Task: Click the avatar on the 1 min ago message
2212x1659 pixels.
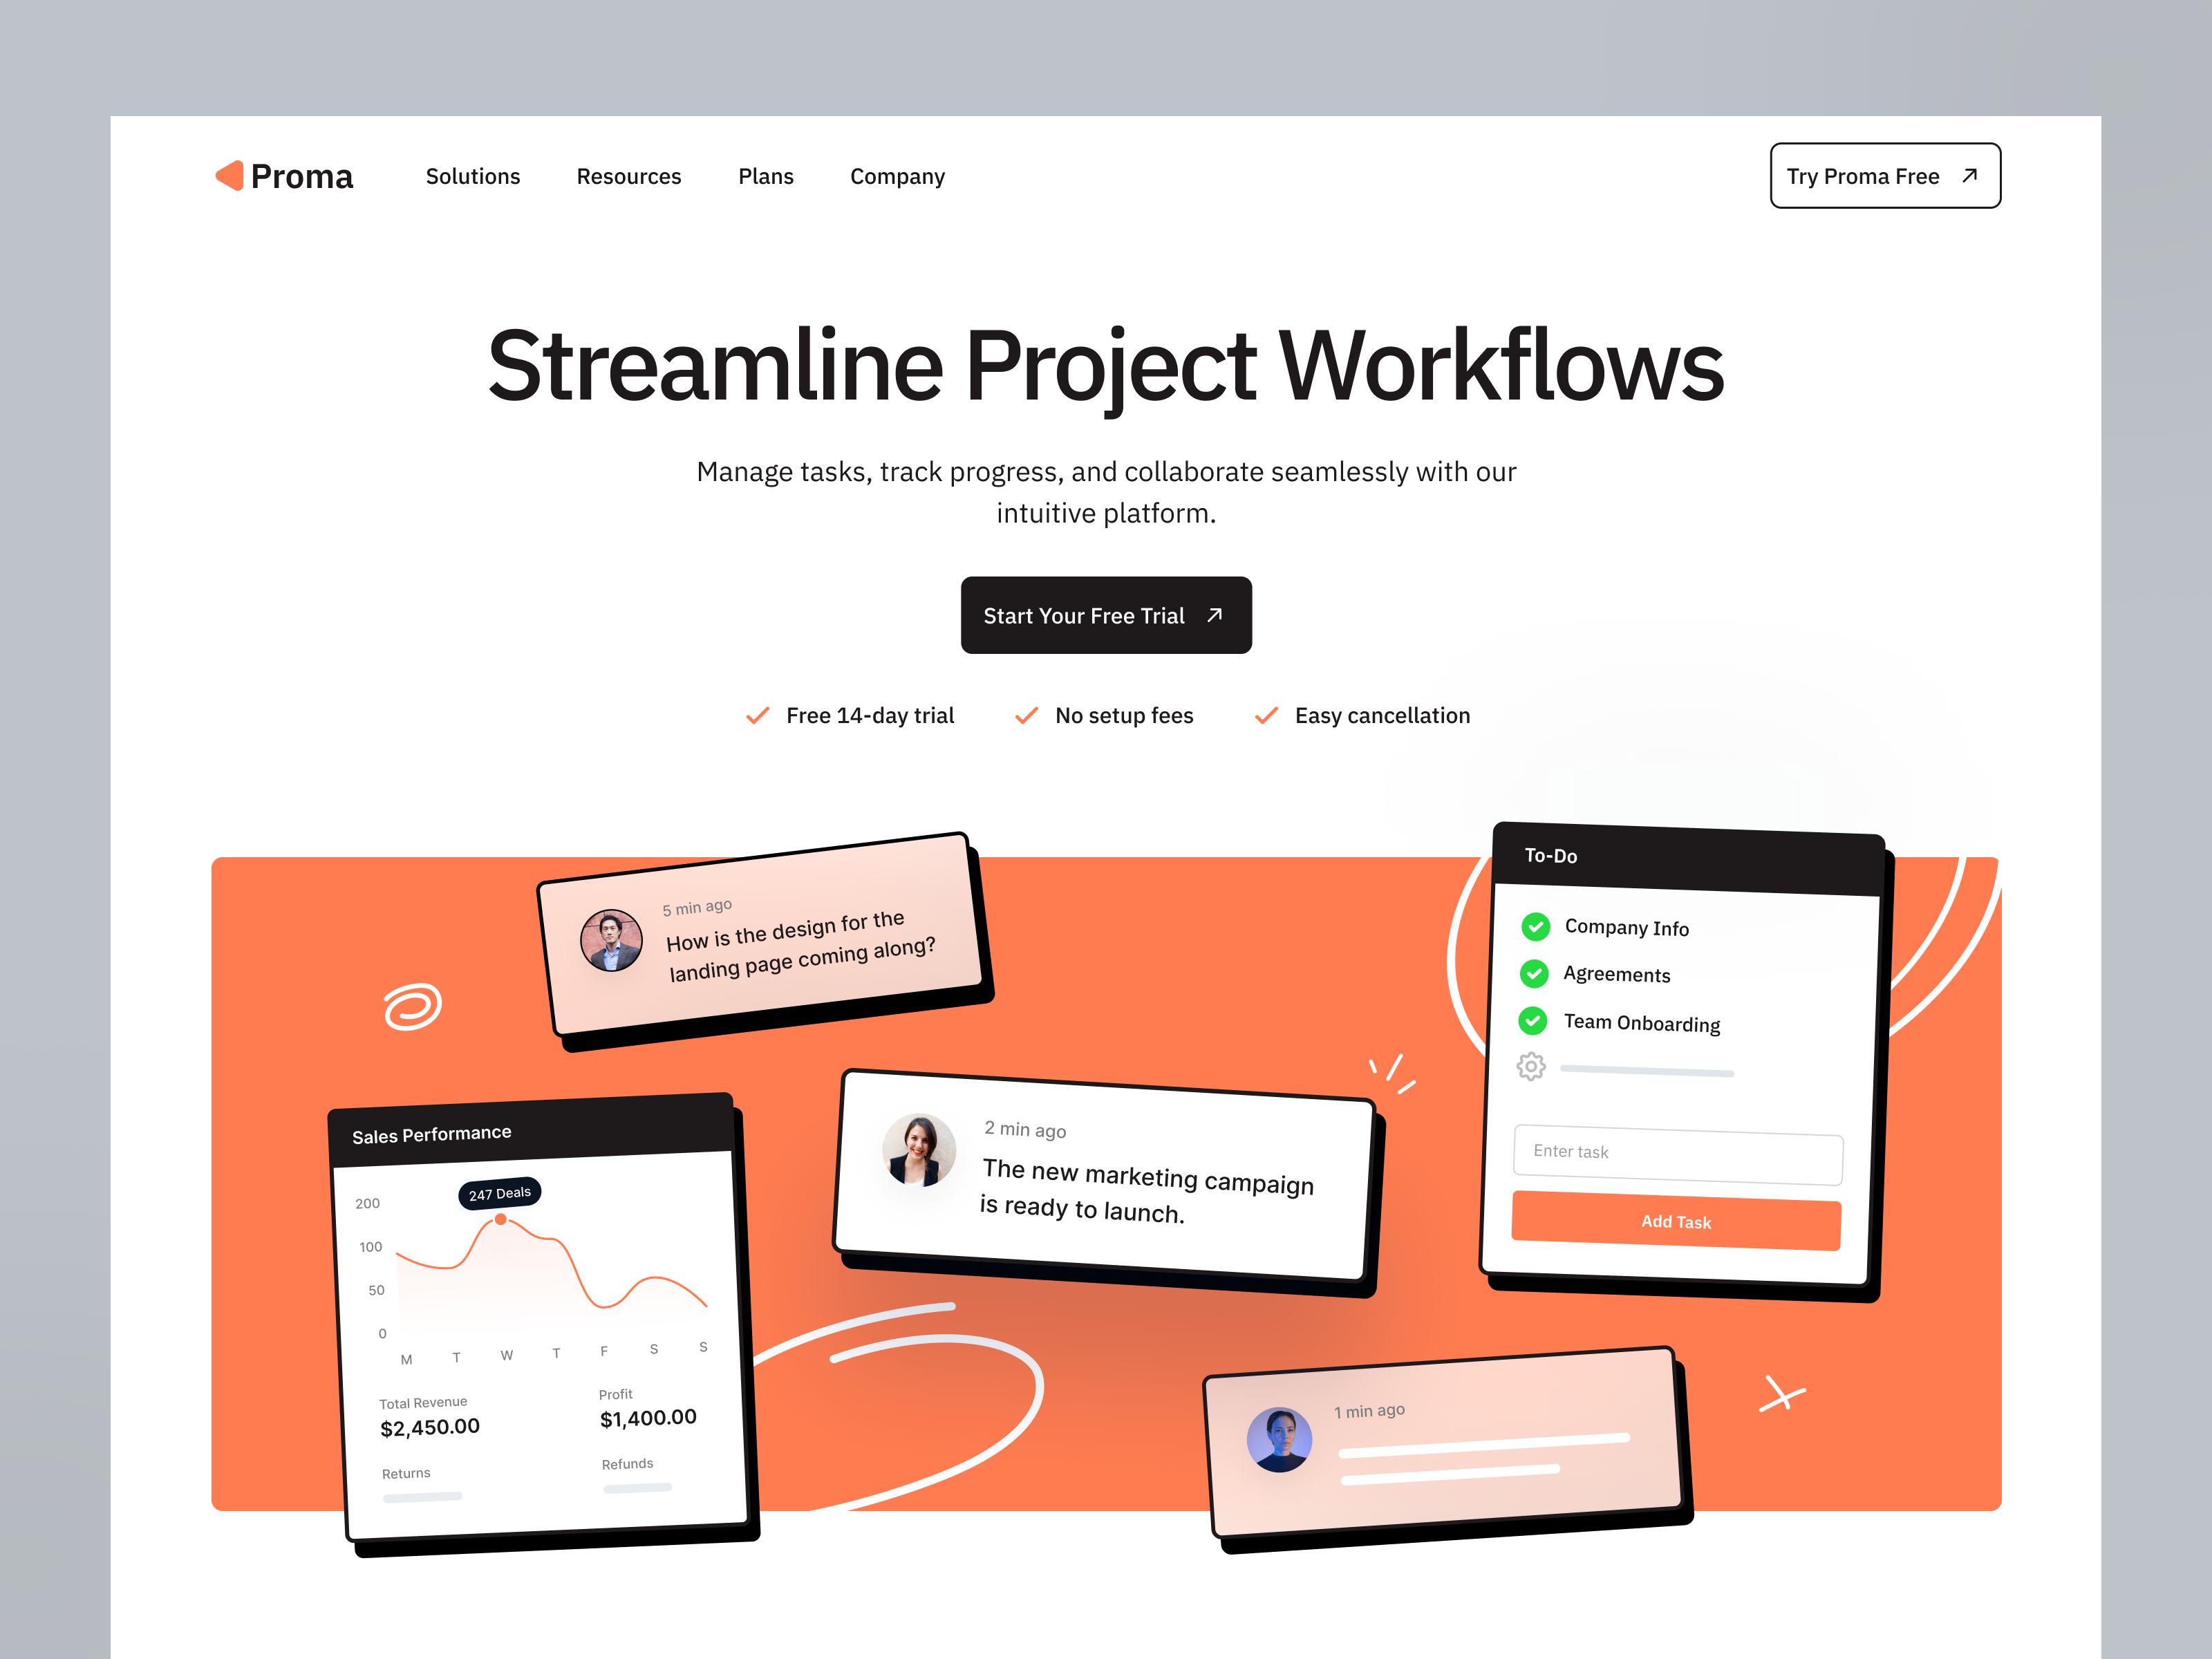Action: pyautogui.click(x=1279, y=1440)
